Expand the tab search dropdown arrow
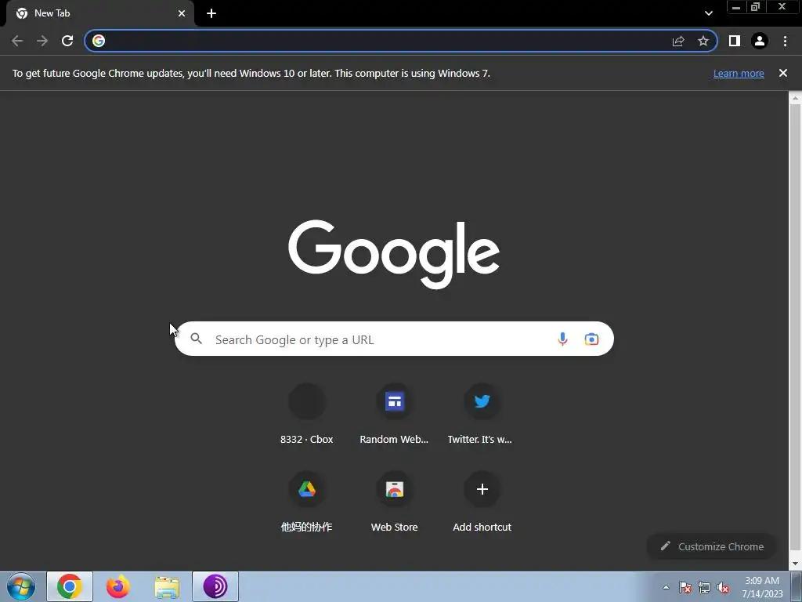The height and width of the screenshot is (602, 802). [708, 13]
